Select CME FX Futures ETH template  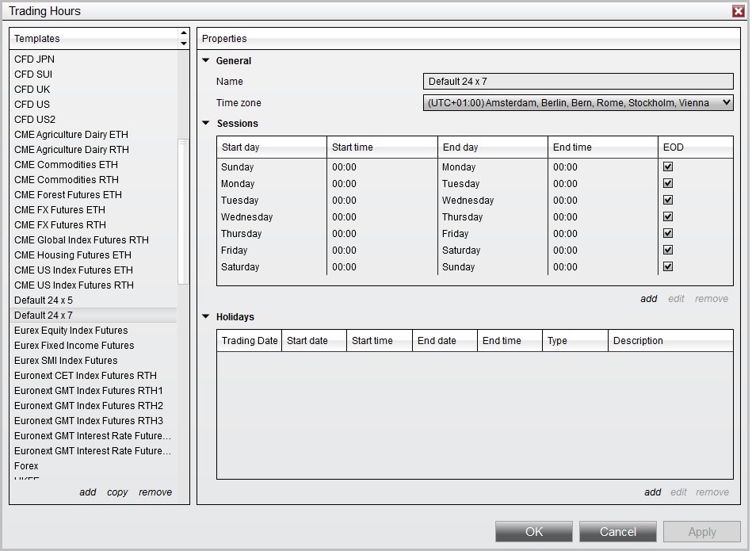93,210
